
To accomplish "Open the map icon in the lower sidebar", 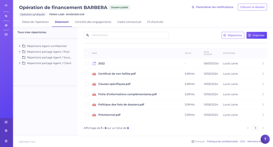I will pos(6,122).
